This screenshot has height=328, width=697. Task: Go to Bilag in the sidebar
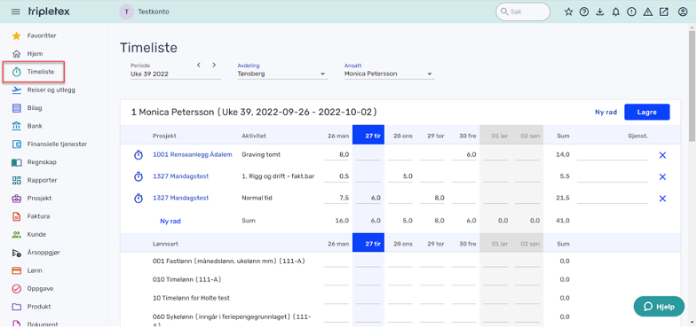pos(28,108)
